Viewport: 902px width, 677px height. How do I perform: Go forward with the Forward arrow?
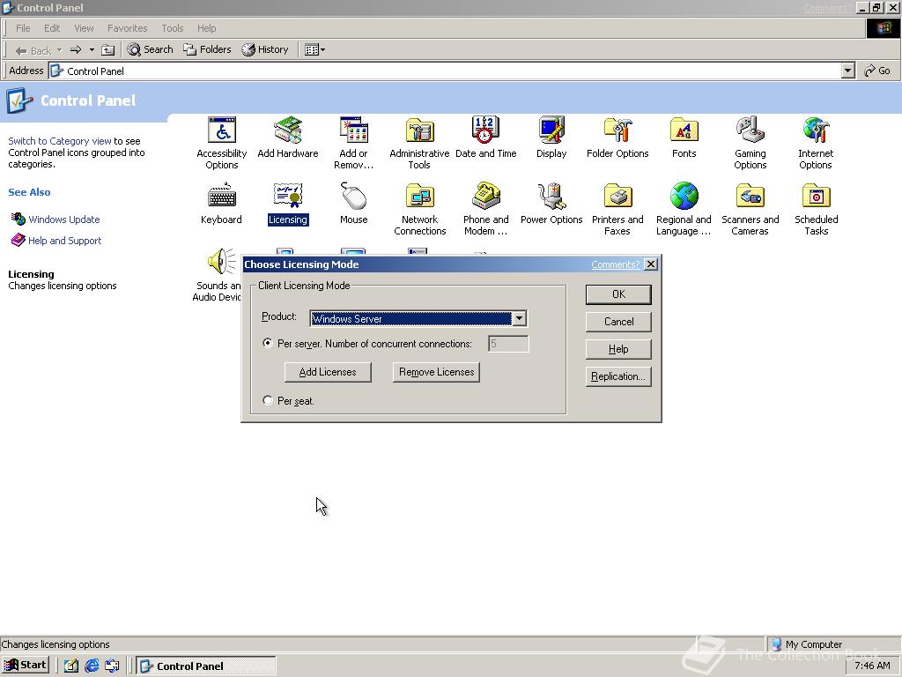[76, 50]
